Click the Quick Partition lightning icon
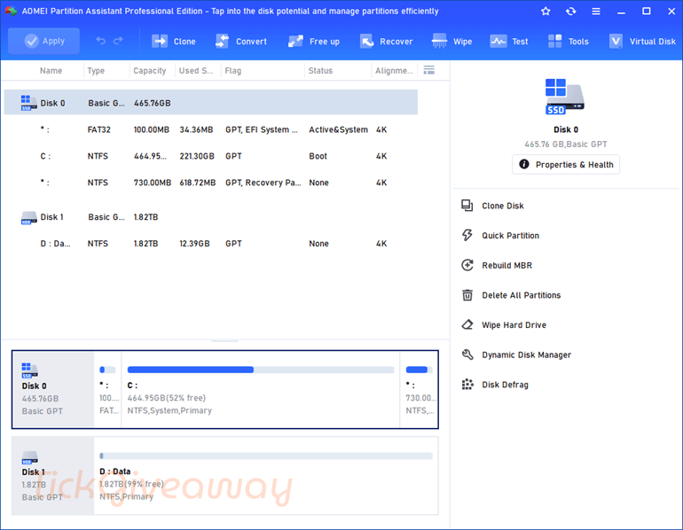683x530 pixels. point(467,236)
